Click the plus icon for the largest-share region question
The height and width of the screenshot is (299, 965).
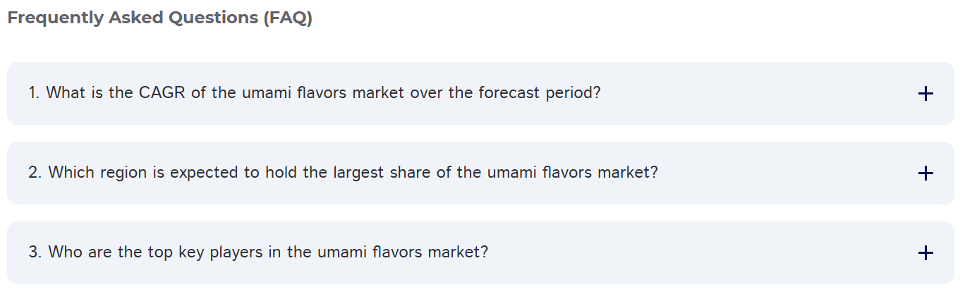coord(925,173)
